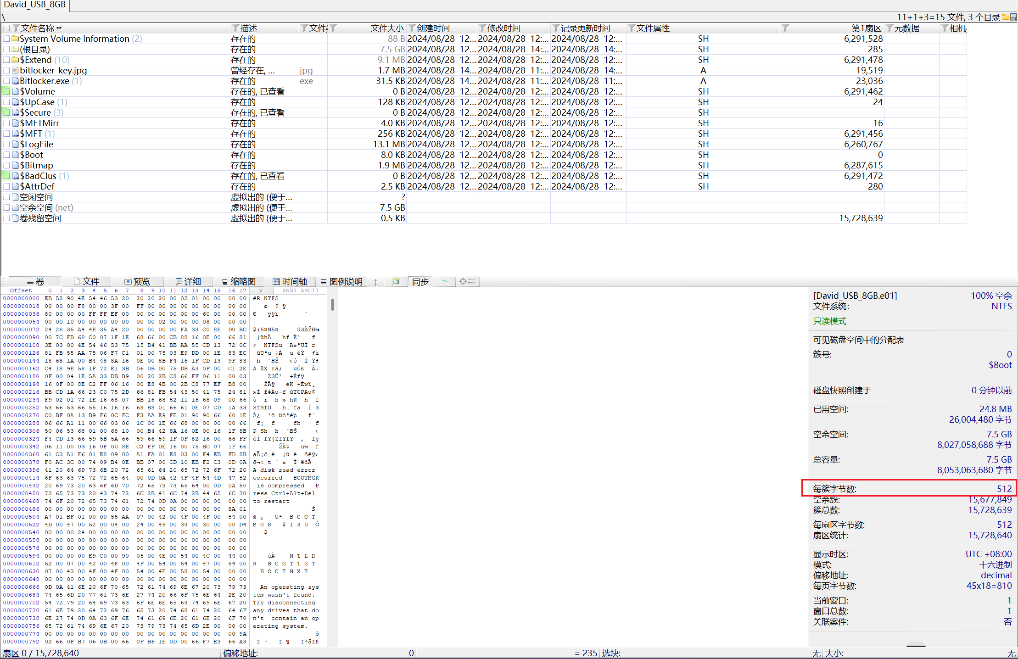
Task: Open the $Extend directory entry
Action: [x=35, y=60]
